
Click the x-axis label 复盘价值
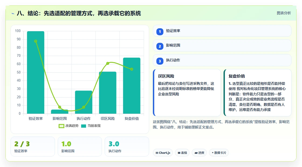[x=132, y=119]
